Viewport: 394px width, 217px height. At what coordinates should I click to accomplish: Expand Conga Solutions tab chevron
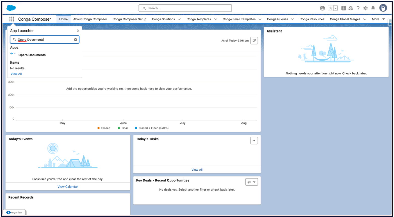tap(179, 19)
